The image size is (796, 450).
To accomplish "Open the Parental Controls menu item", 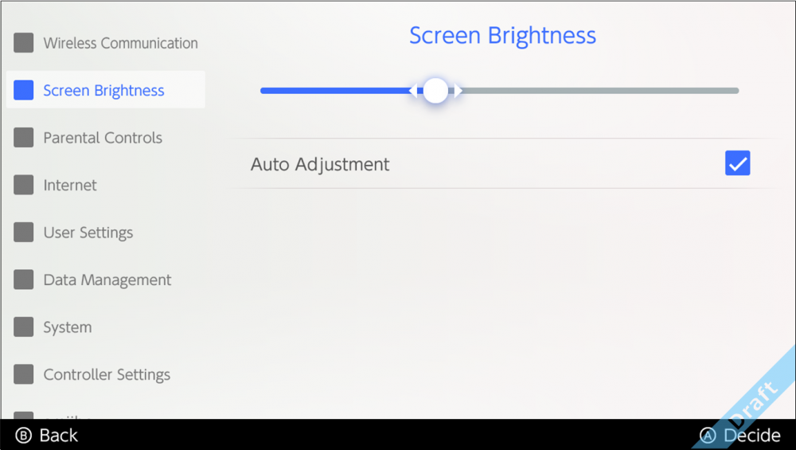I will tap(103, 138).
